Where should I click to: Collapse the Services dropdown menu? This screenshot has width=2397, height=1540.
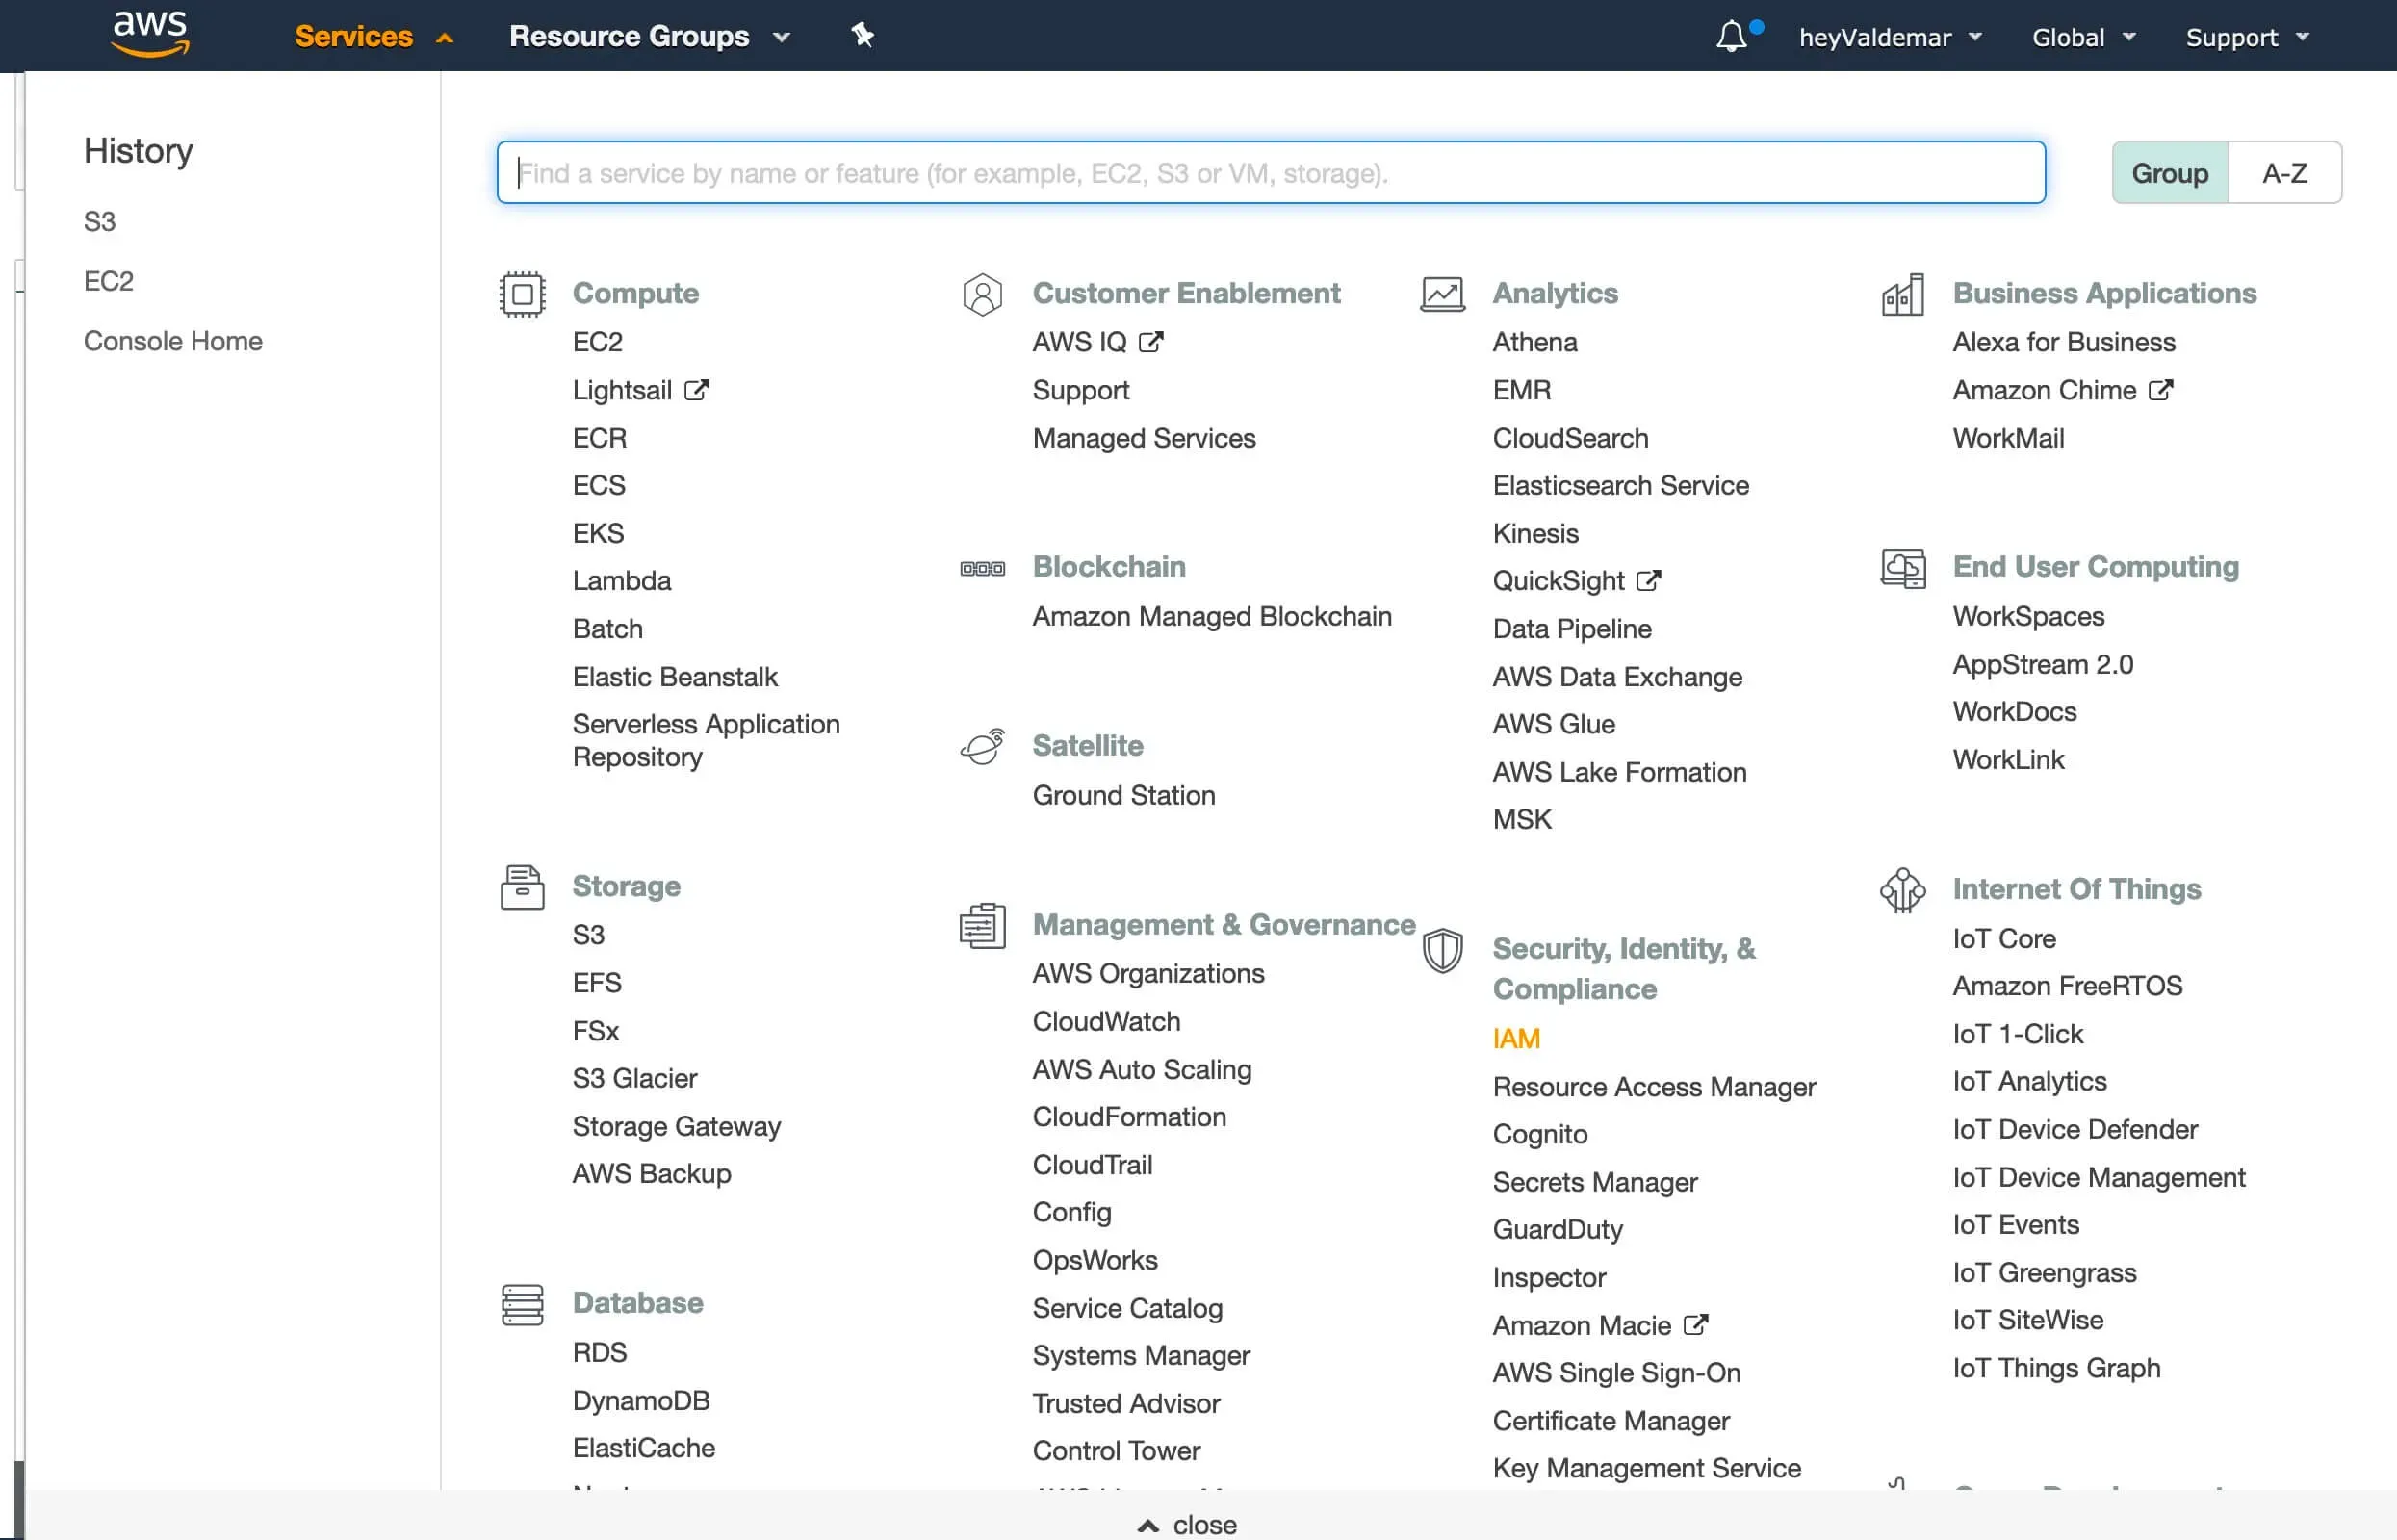click(x=374, y=36)
